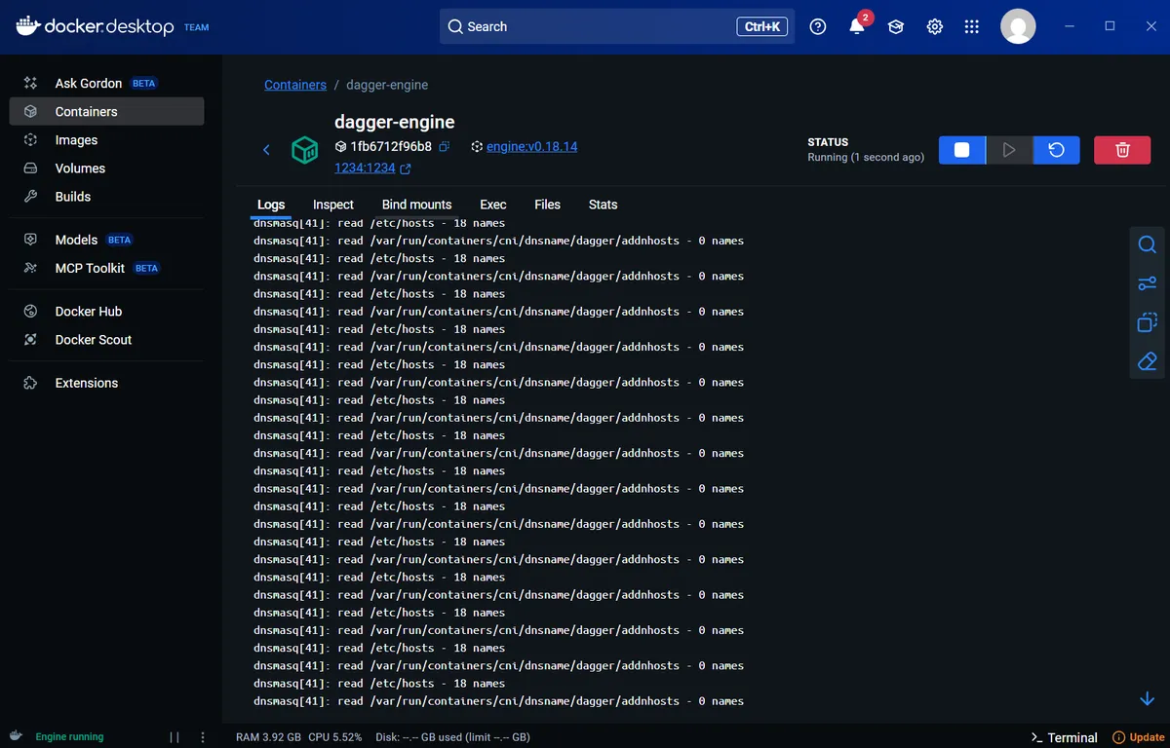Image resolution: width=1170 pixels, height=748 pixels.
Task: Switch to the Stats tab
Action: (604, 205)
